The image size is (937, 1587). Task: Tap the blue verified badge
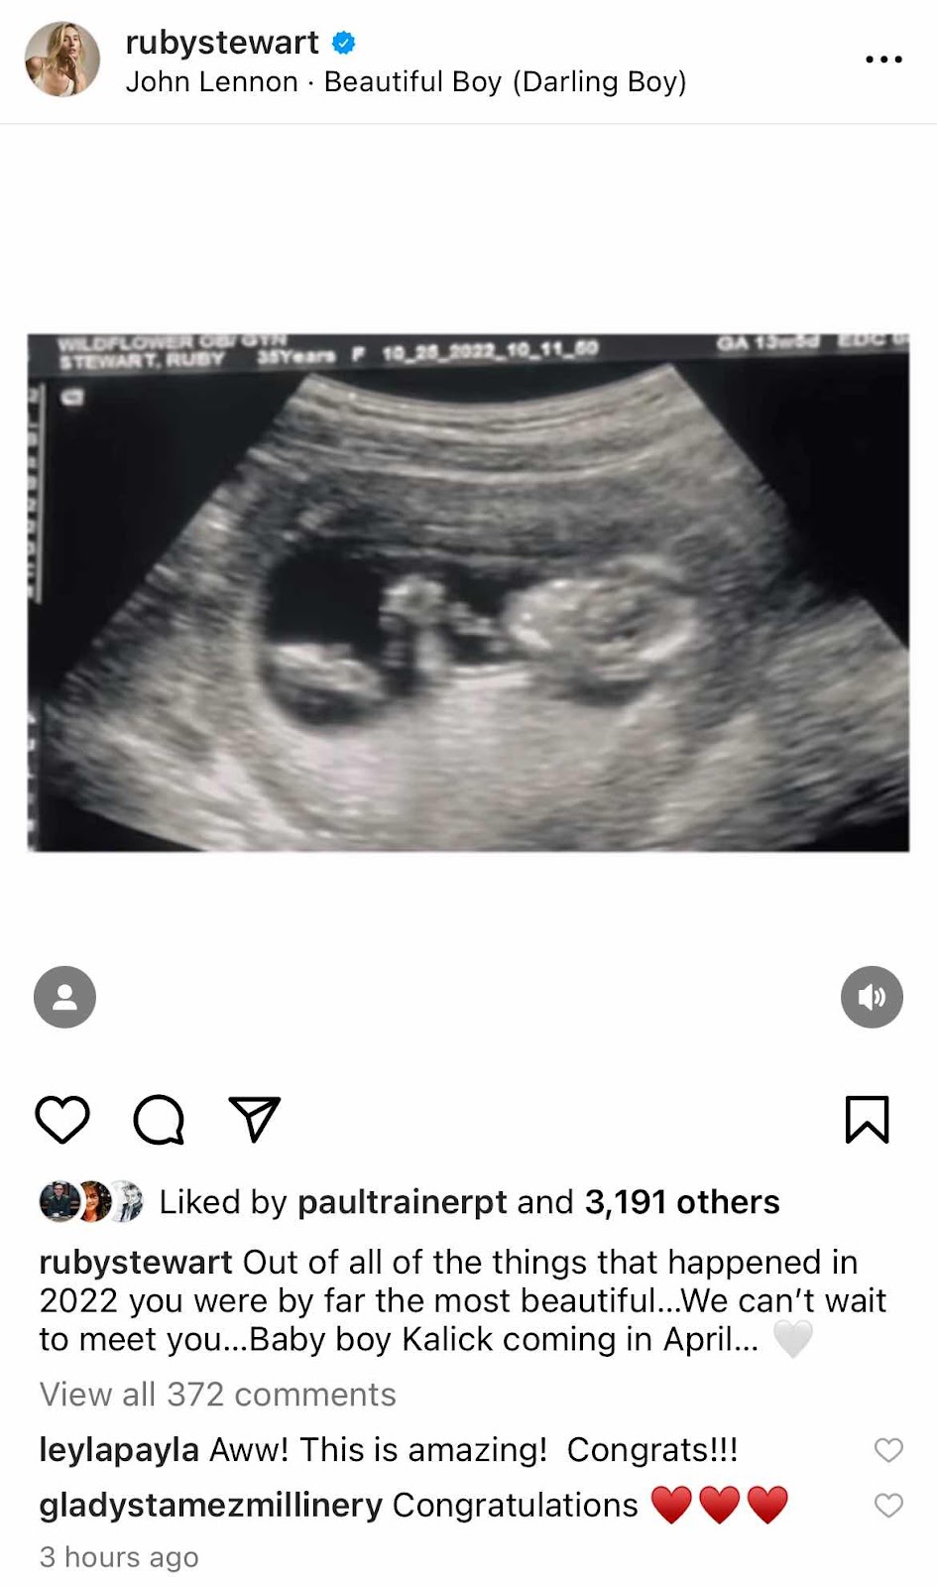(344, 43)
